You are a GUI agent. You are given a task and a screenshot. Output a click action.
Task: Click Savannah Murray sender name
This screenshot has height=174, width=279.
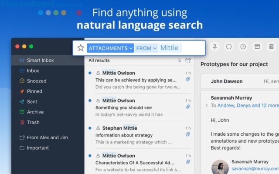[x=231, y=98]
